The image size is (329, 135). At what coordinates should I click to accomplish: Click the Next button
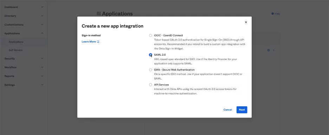[x=242, y=110]
